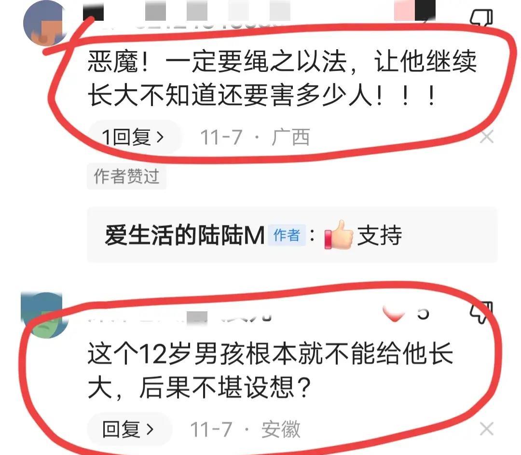Select the 恶魔！一定要绳之以法 comment text
521x455 pixels.
pos(282,79)
